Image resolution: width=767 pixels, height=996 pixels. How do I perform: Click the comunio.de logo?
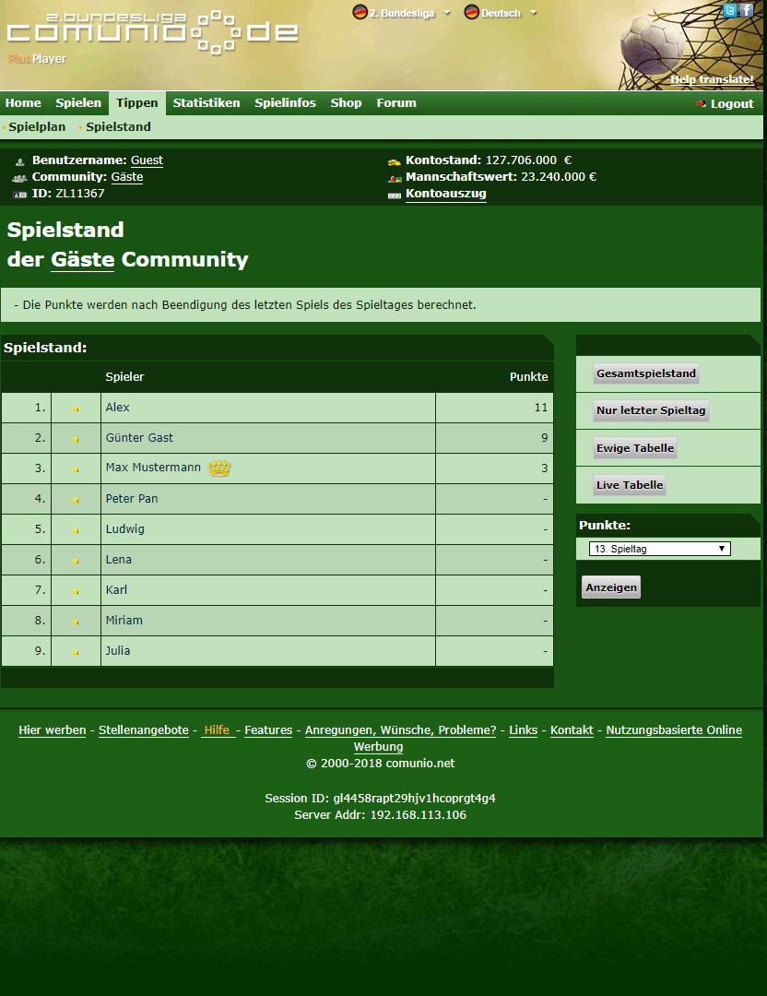[x=152, y=30]
